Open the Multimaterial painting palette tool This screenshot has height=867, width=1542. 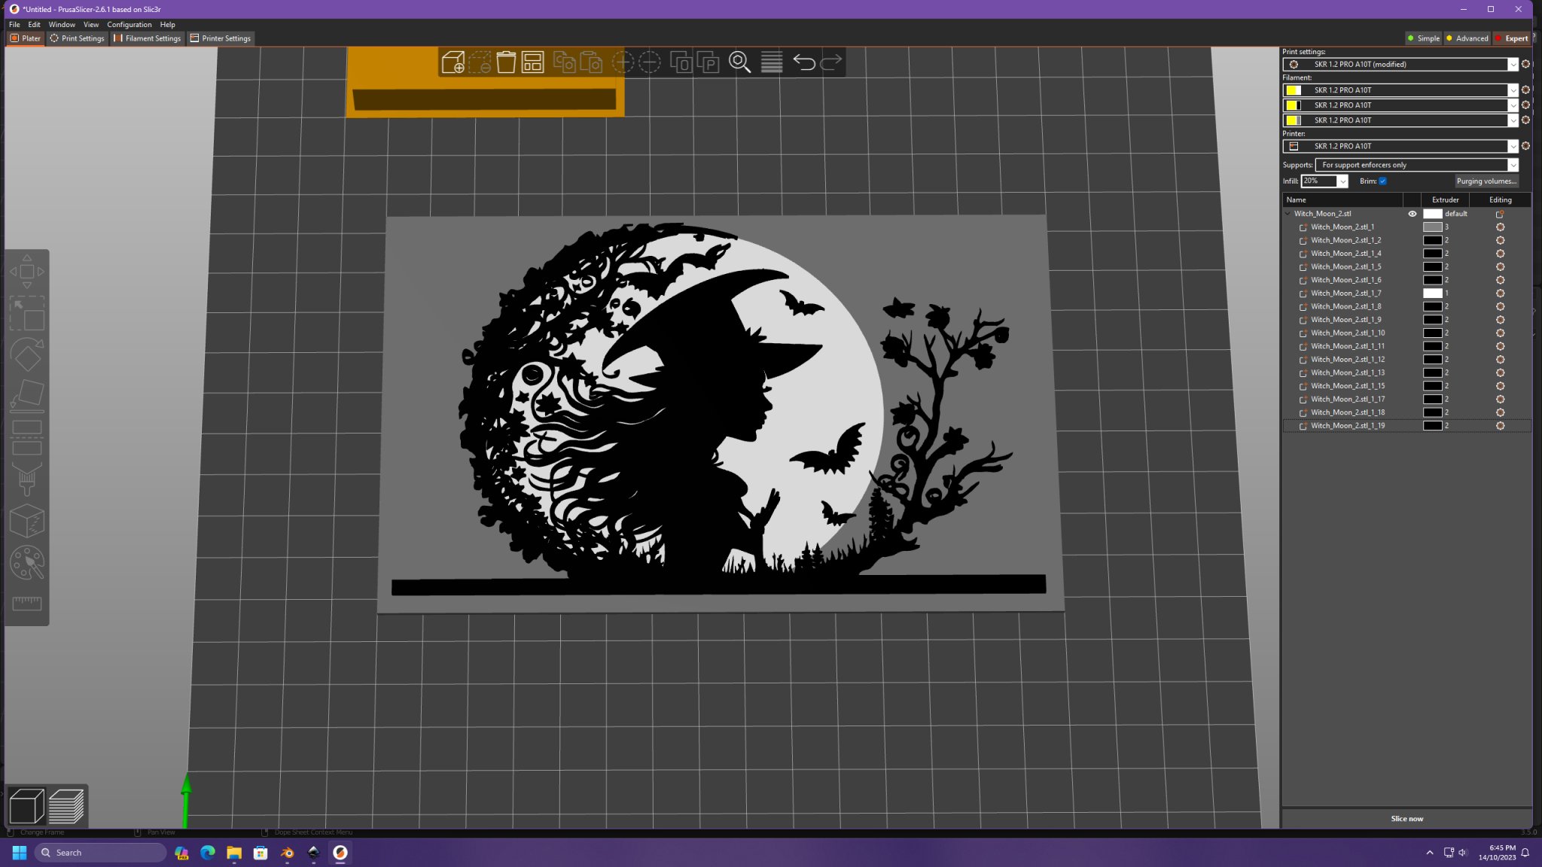(27, 563)
